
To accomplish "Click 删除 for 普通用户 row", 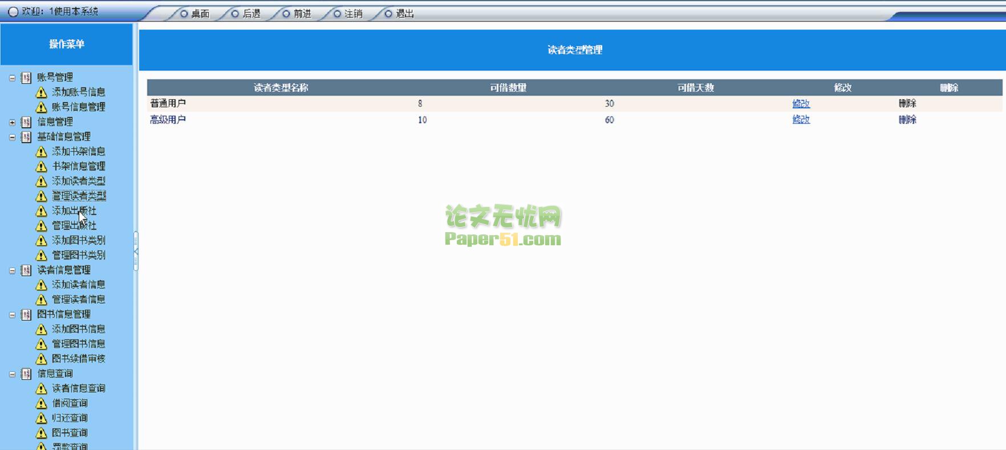I will coord(907,103).
